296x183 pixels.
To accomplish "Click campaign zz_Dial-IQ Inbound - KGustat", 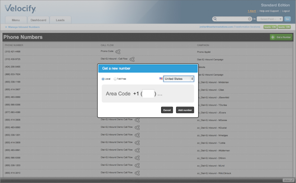I will click(x=212, y=128).
